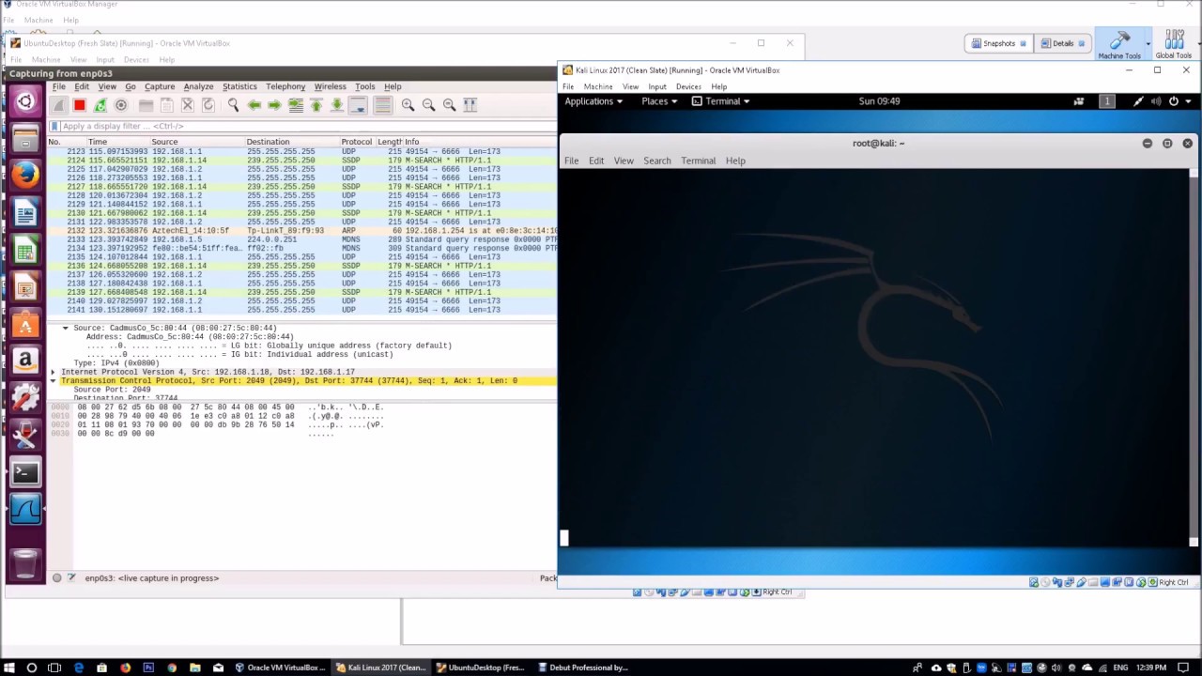
Task: Open LibreOffice Writer from Ubuntu launcher
Action: pos(25,213)
